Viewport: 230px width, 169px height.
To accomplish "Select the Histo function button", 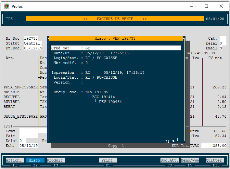I will 34,160.
